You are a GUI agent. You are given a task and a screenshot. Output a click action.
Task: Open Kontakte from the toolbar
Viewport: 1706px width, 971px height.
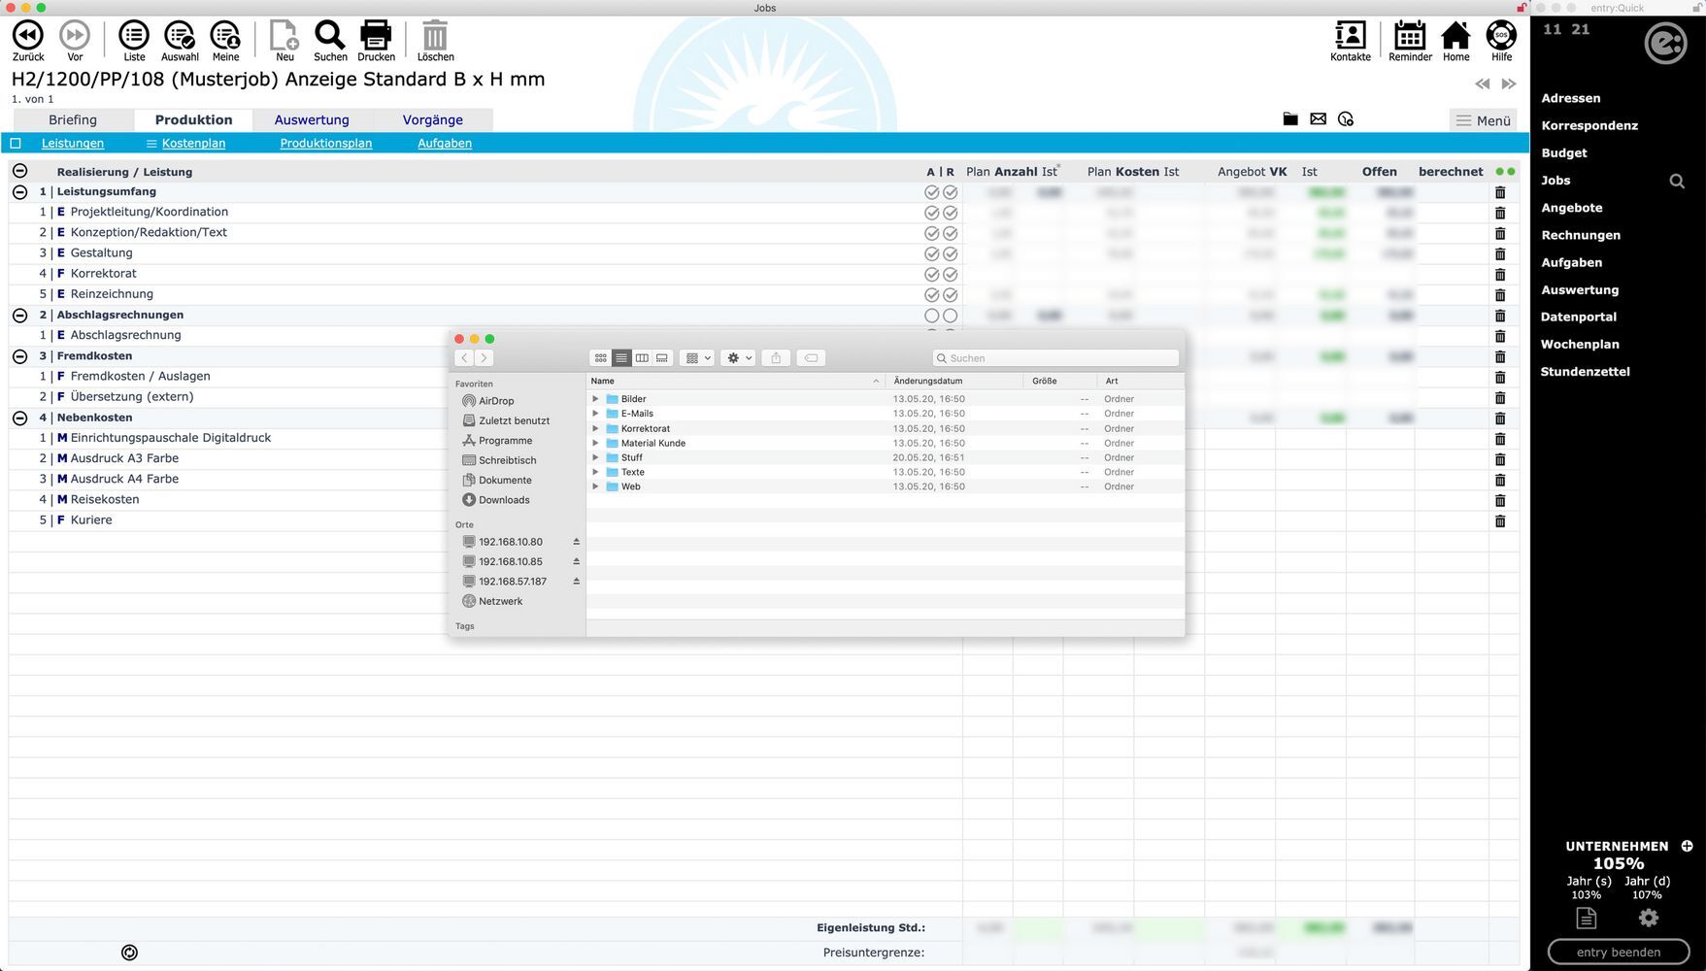pos(1350,36)
